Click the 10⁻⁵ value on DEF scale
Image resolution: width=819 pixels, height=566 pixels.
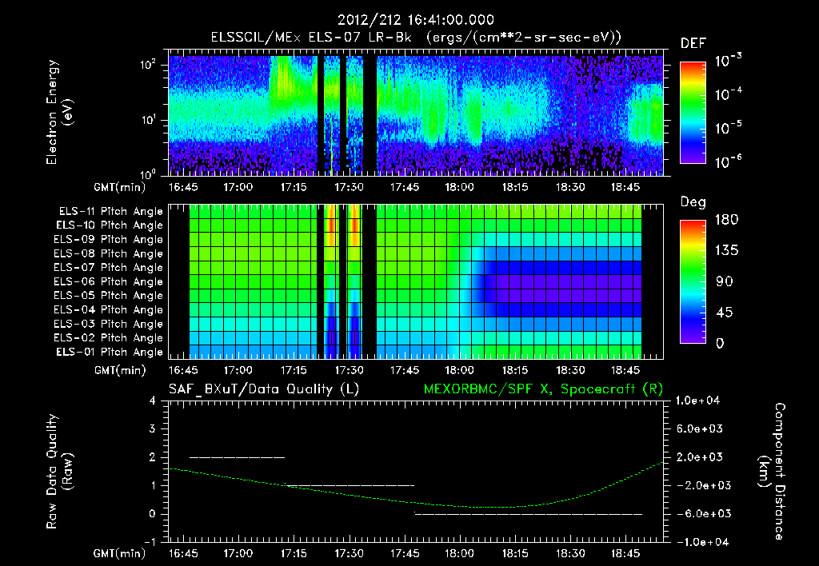(728, 127)
